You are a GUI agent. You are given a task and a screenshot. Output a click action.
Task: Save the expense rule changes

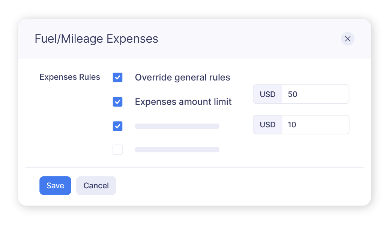pyautogui.click(x=55, y=185)
